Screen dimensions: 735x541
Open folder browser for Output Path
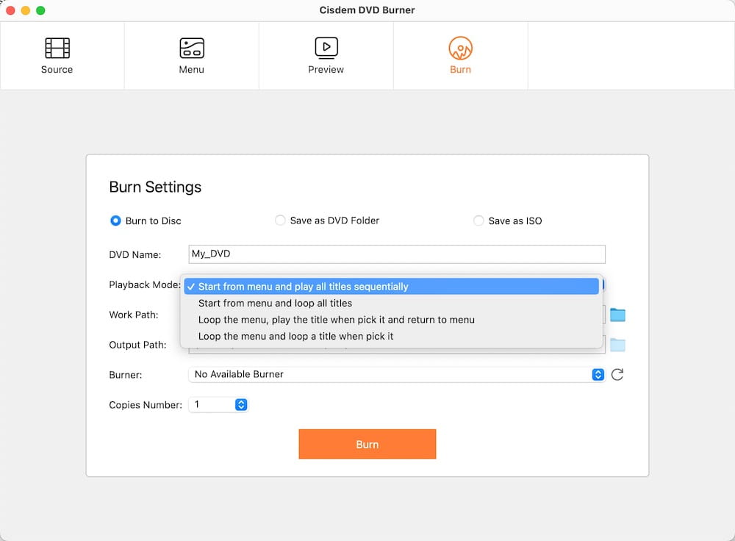tap(617, 345)
